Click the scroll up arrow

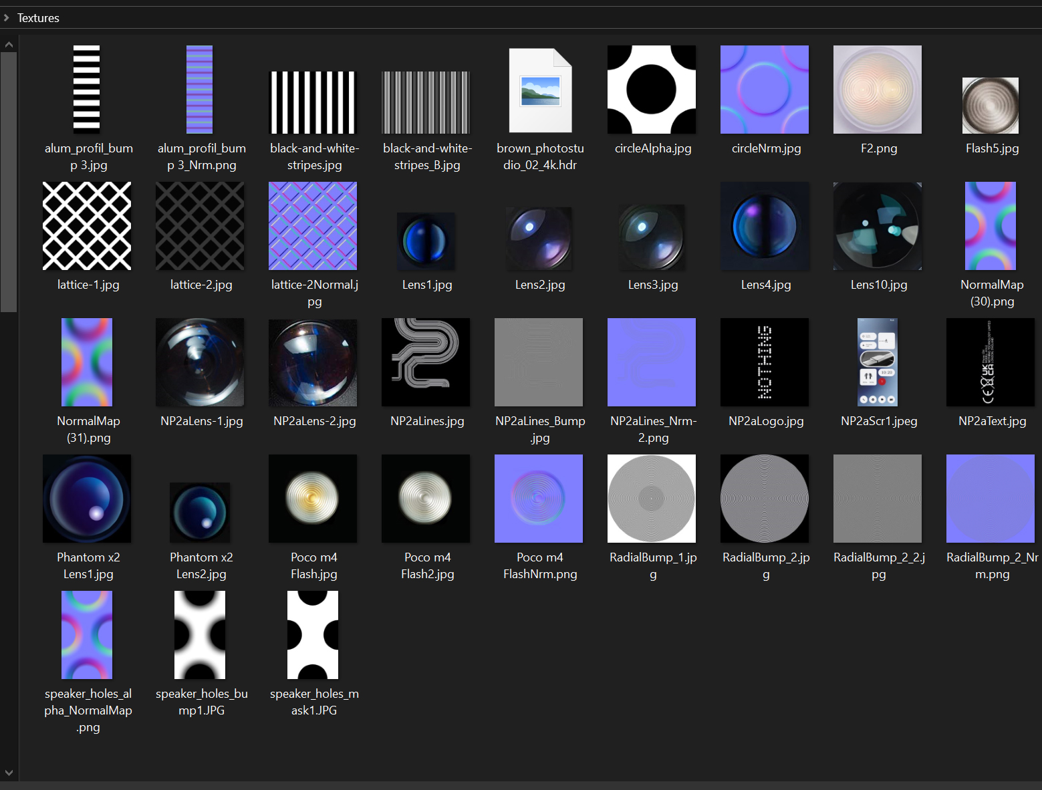click(9, 45)
